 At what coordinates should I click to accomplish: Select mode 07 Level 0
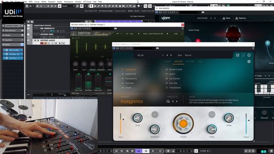(170, 74)
